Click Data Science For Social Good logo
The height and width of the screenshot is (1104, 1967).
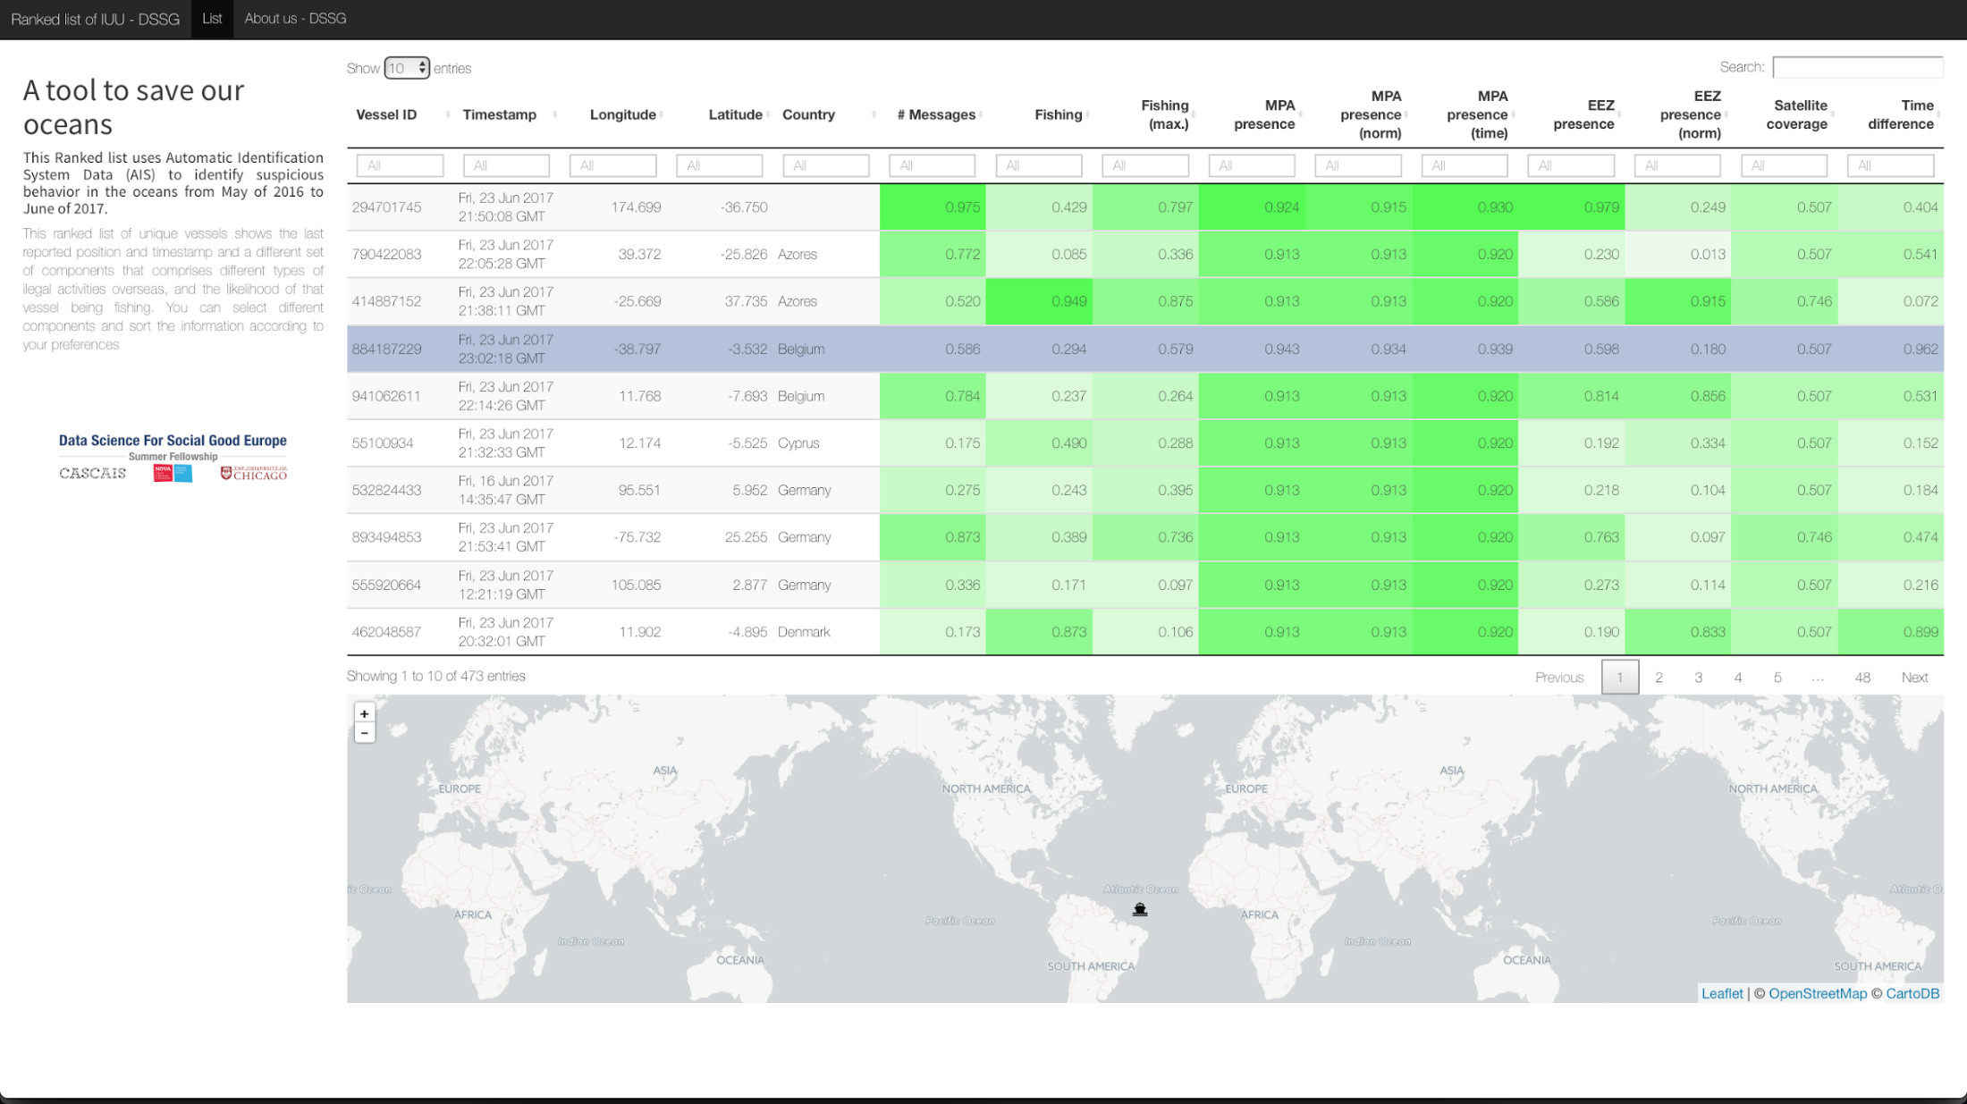click(x=173, y=446)
